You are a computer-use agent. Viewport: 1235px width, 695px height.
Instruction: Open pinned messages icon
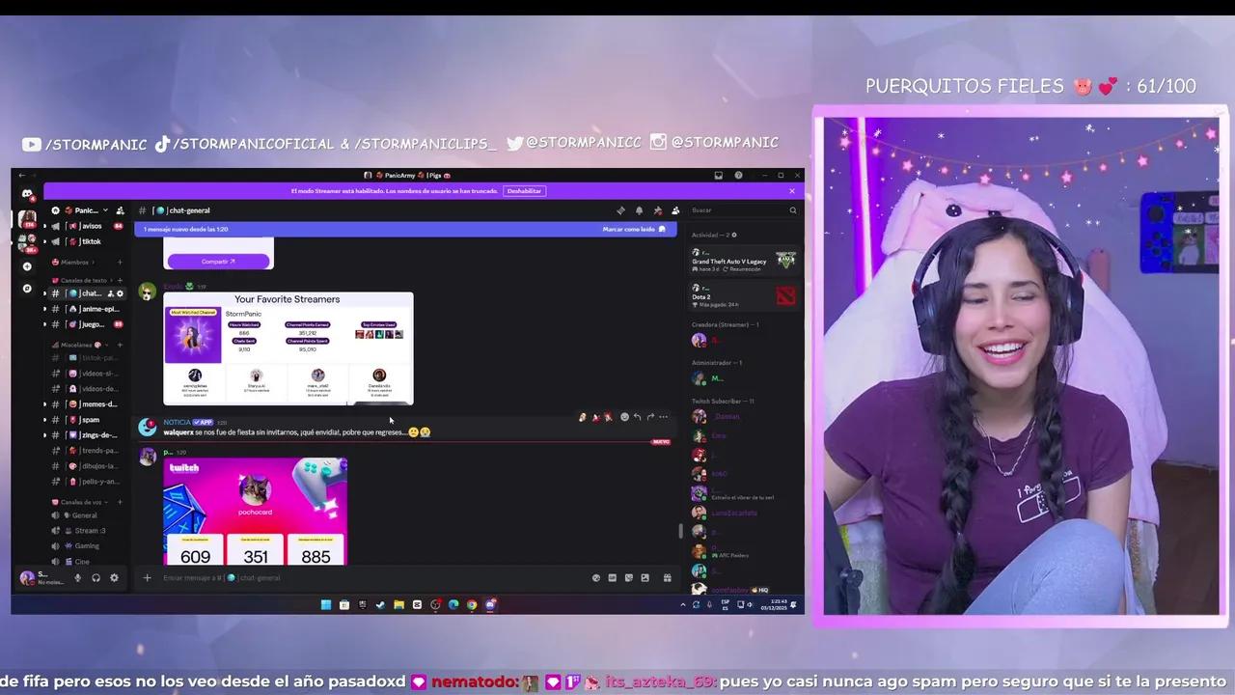point(657,210)
